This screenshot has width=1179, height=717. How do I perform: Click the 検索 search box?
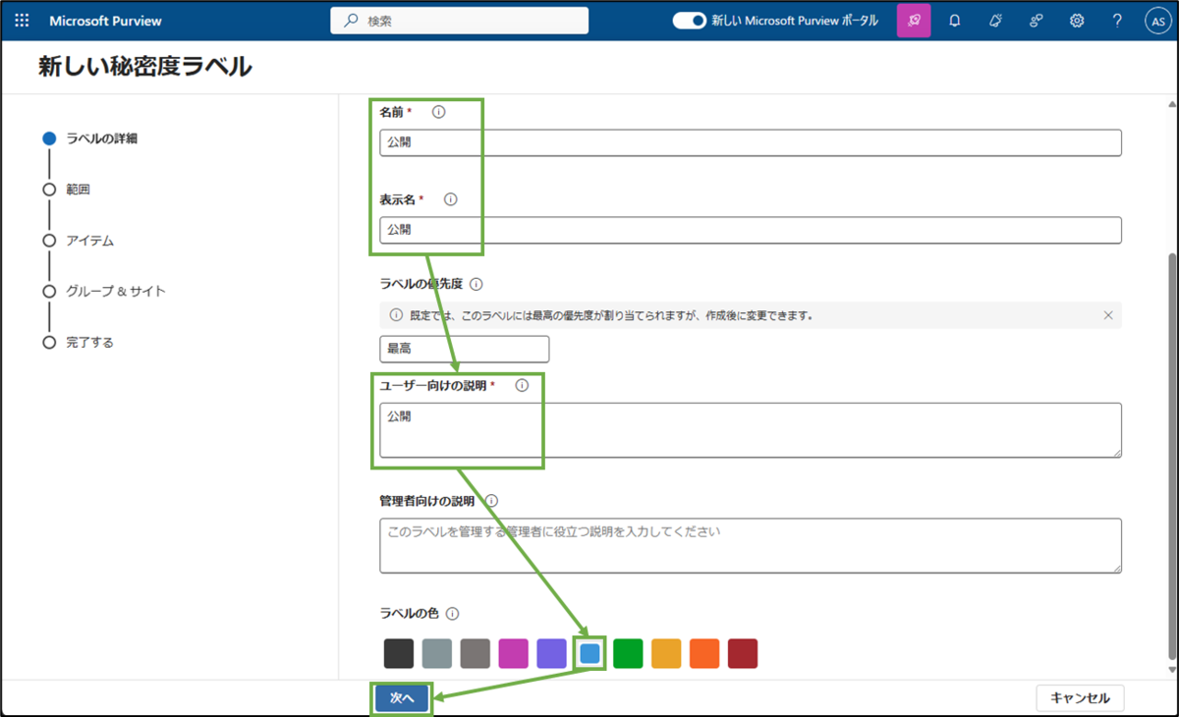point(460,21)
